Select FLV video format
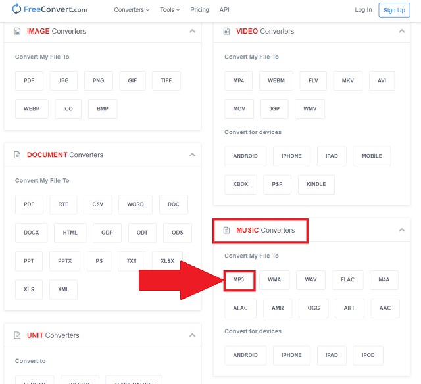 [x=313, y=80]
